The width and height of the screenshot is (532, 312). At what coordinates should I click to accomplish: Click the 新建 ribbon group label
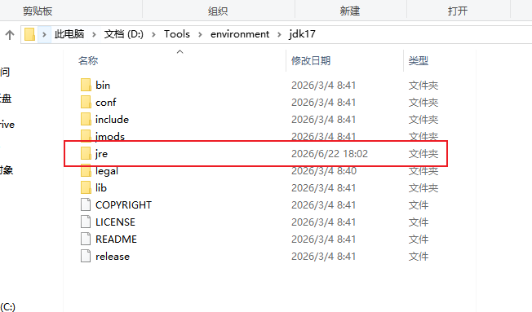(350, 11)
